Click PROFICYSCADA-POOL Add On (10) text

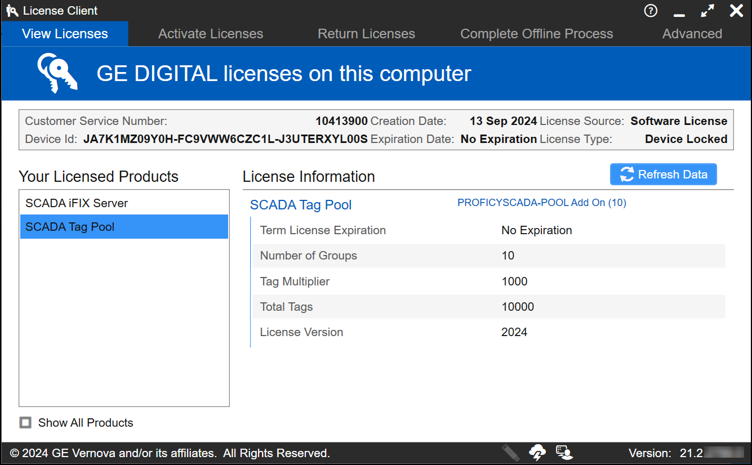(x=542, y=203)
